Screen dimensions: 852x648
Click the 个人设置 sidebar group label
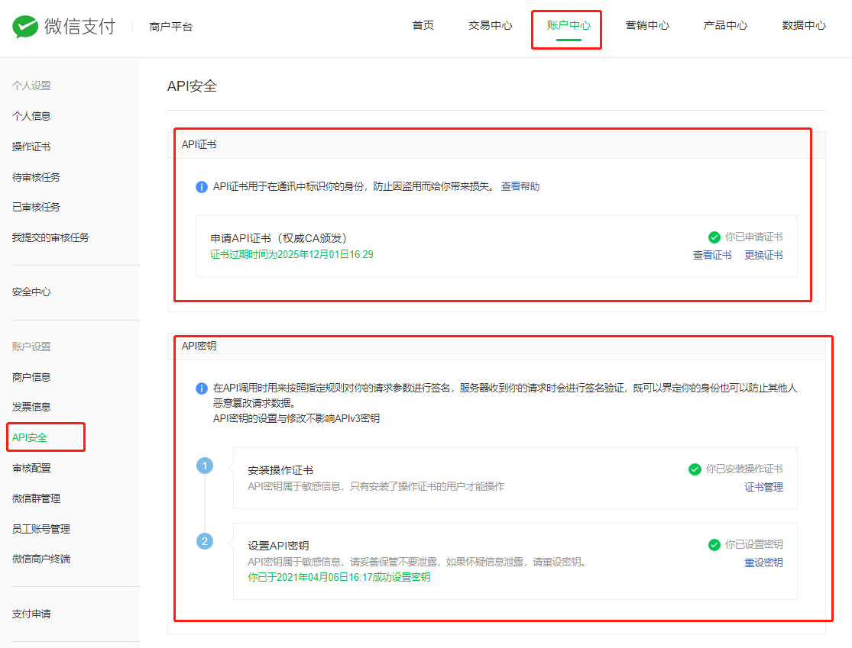tap(31, 85)
